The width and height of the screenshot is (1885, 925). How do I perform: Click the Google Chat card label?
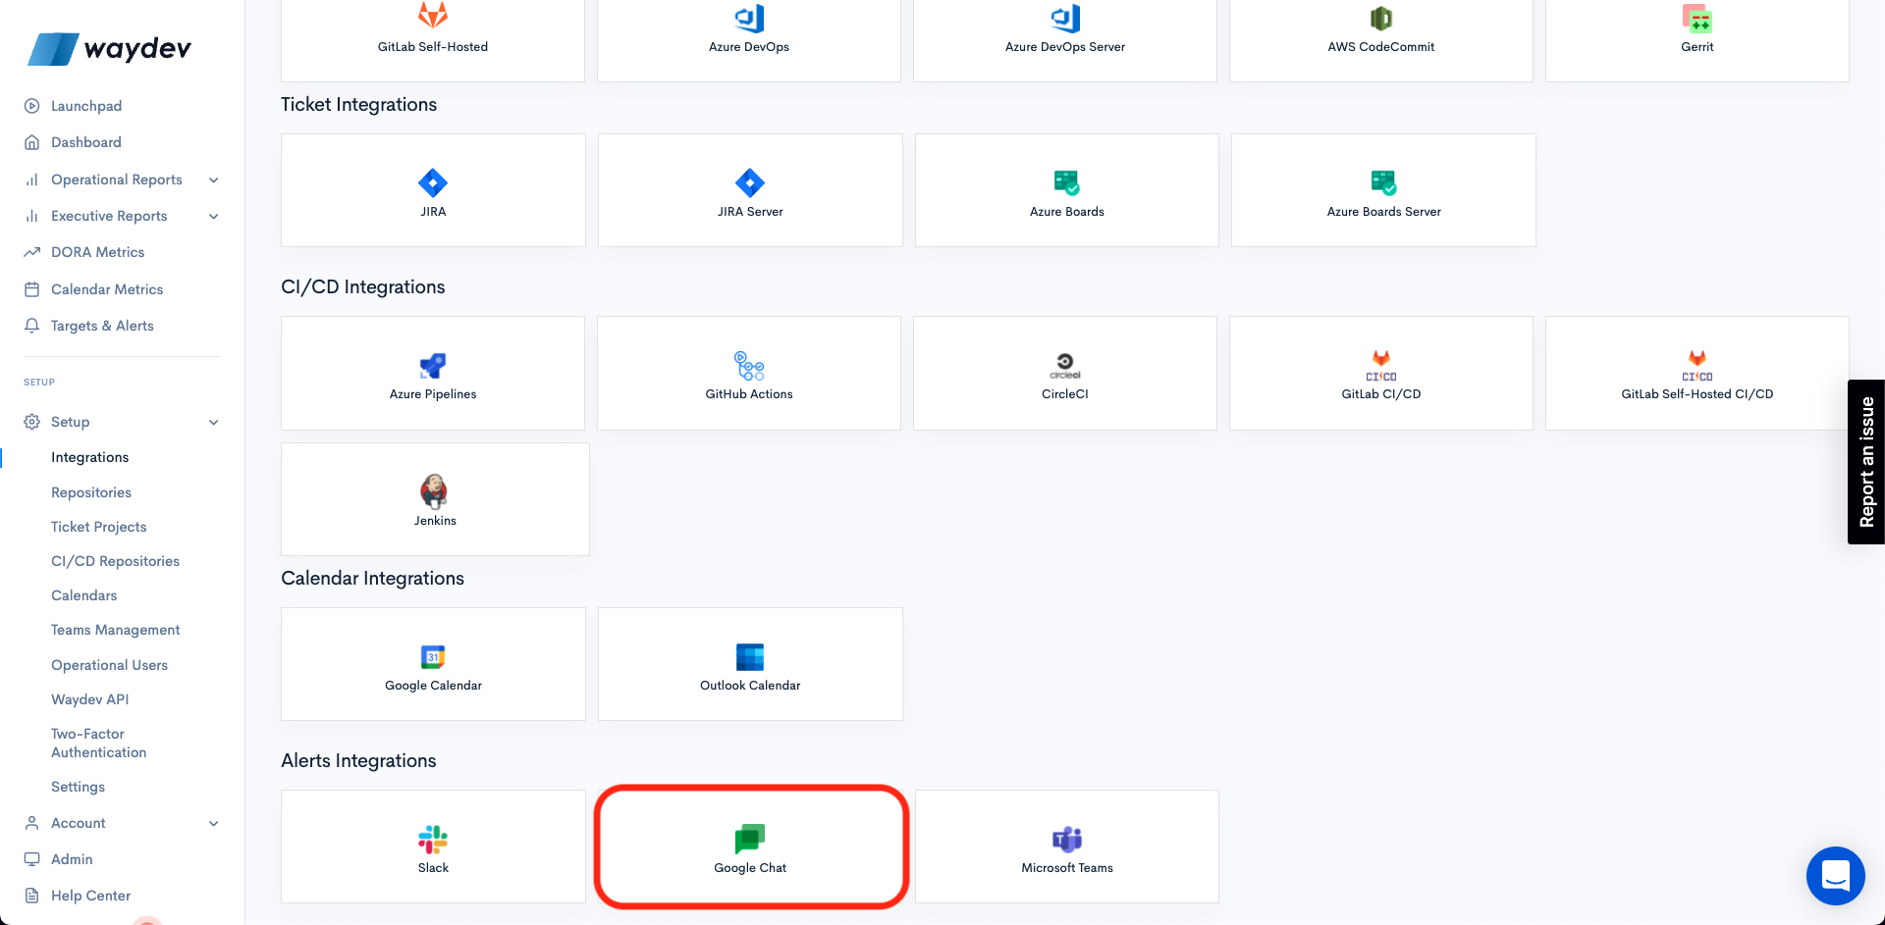(750, 868)
